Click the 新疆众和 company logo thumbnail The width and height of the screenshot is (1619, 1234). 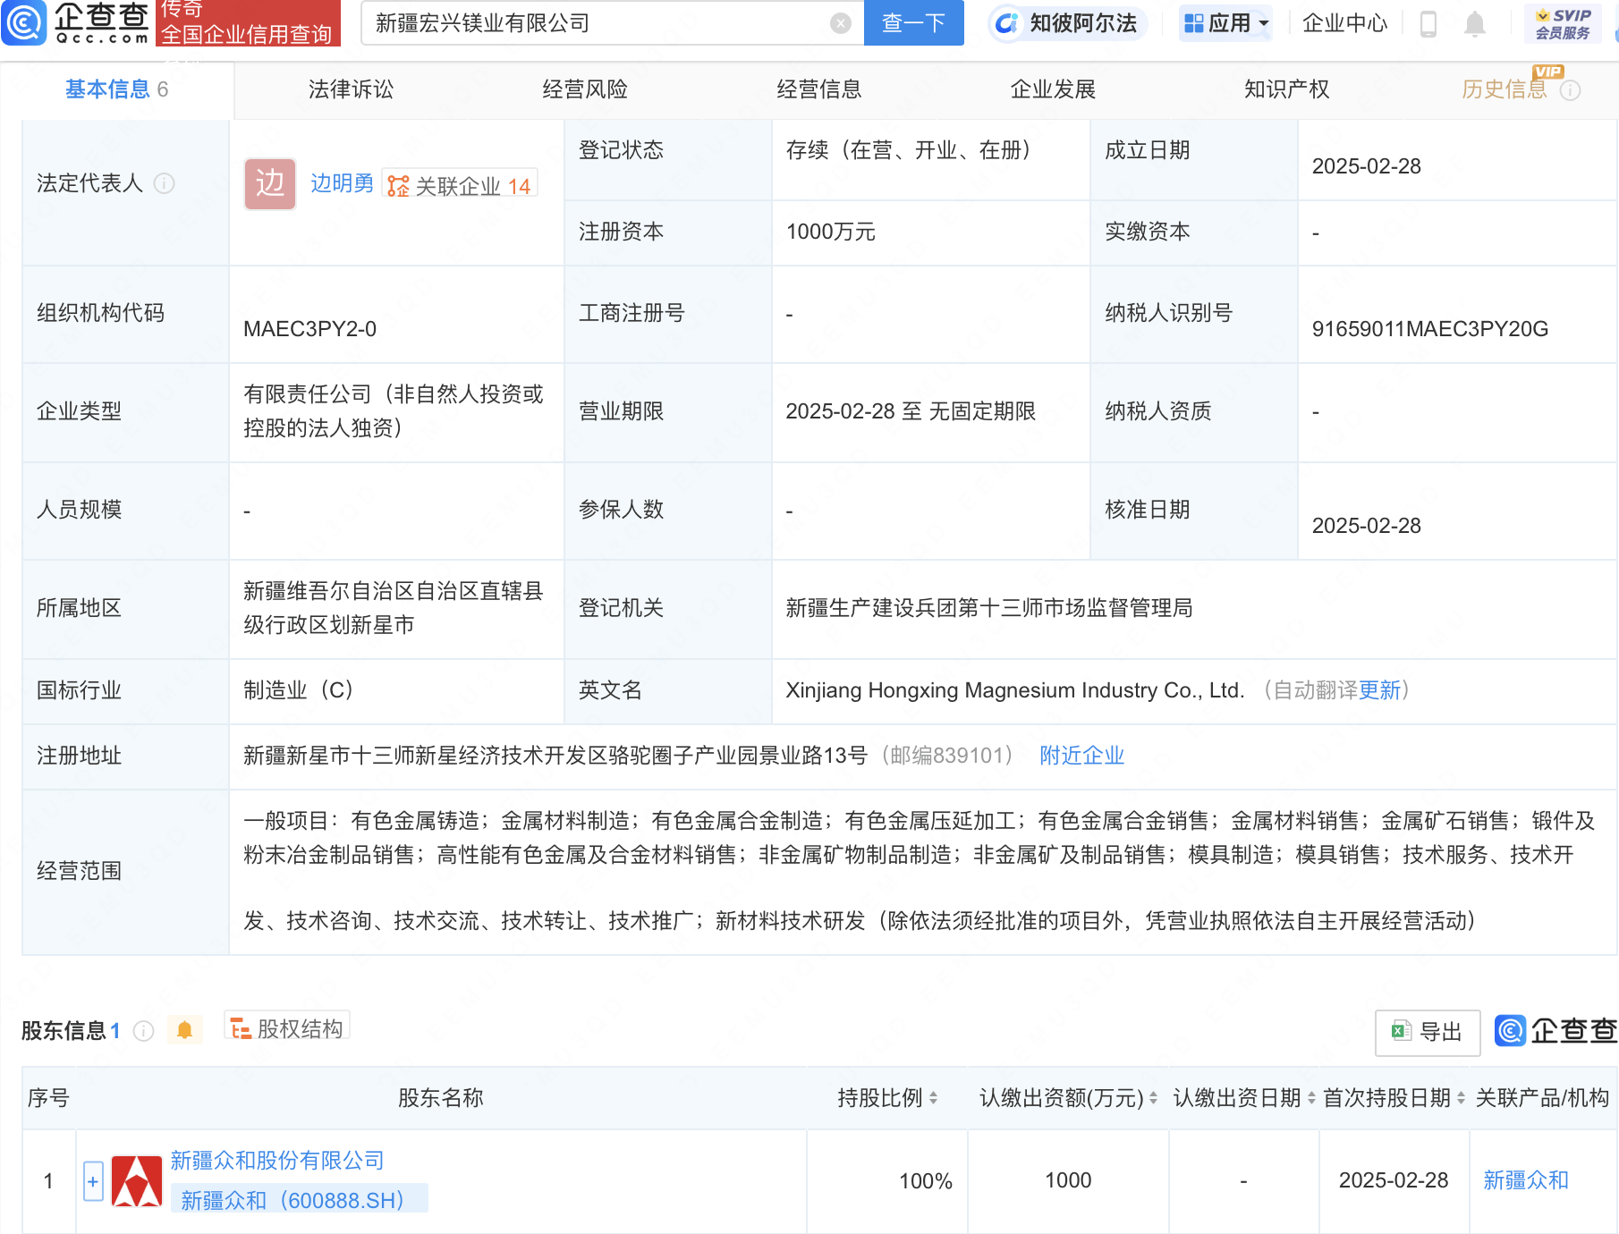click(137, 1181)
